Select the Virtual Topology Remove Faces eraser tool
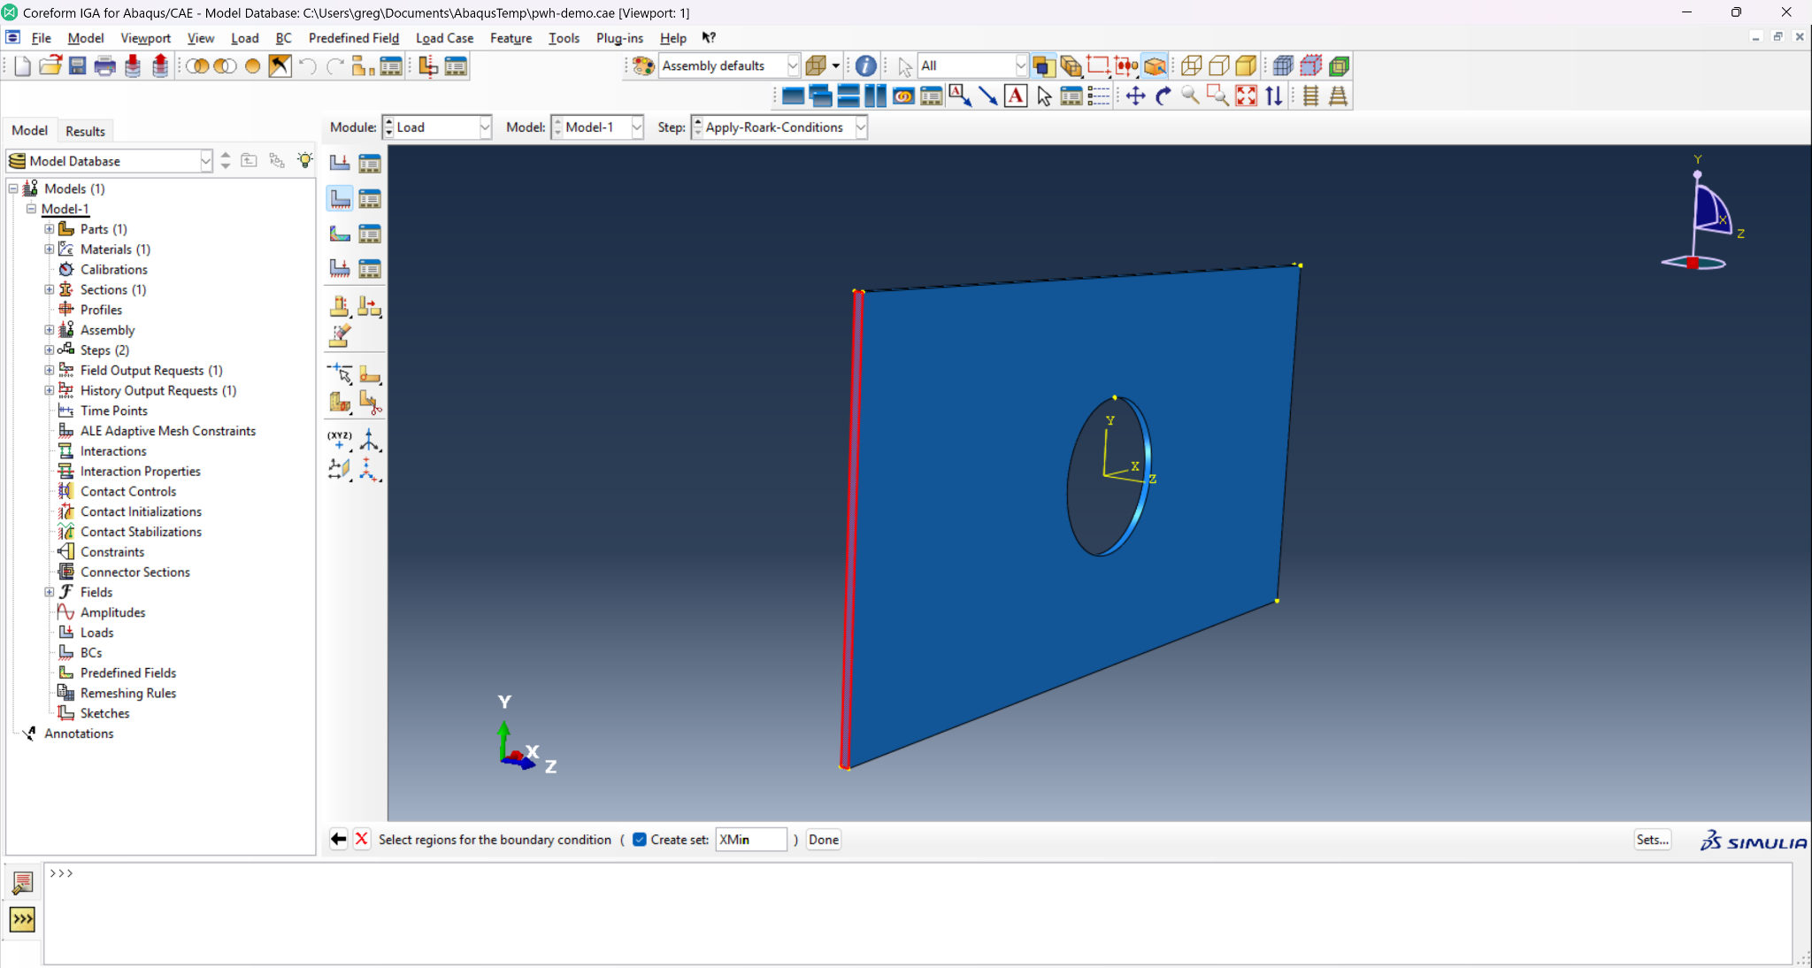 [x=340, y=335]
